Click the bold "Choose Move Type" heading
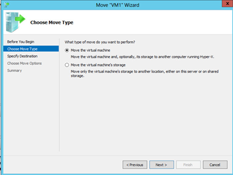The image size is (233, 175). pos(52,22)
